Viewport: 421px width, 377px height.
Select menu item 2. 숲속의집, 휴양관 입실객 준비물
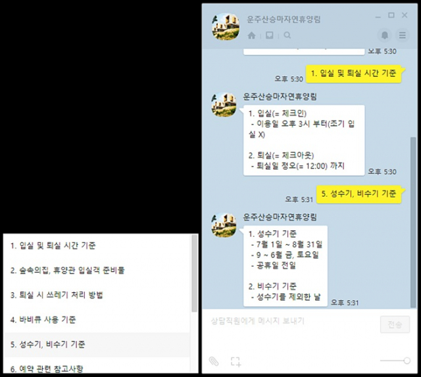tap(97, 270)
